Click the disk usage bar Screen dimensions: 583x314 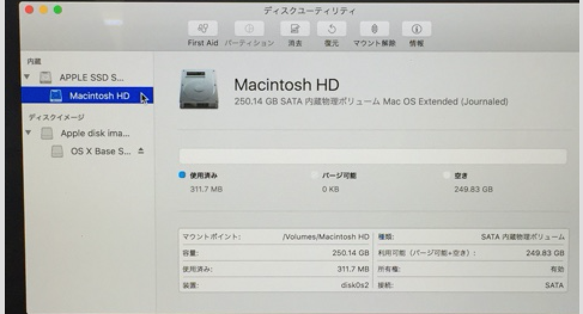[373, 156]
